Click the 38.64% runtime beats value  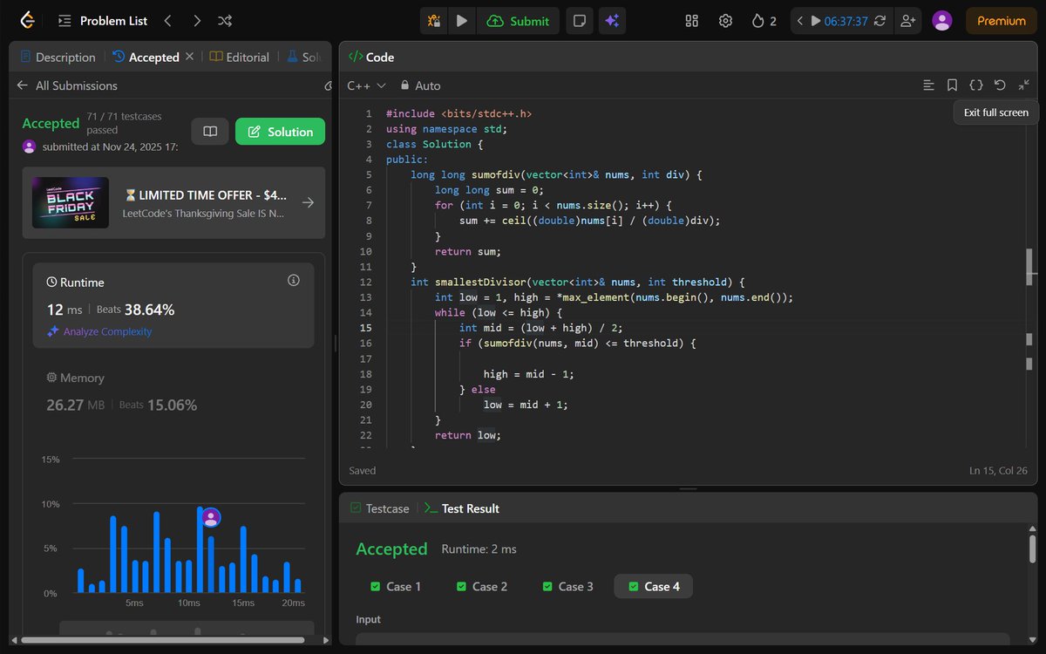149,310
